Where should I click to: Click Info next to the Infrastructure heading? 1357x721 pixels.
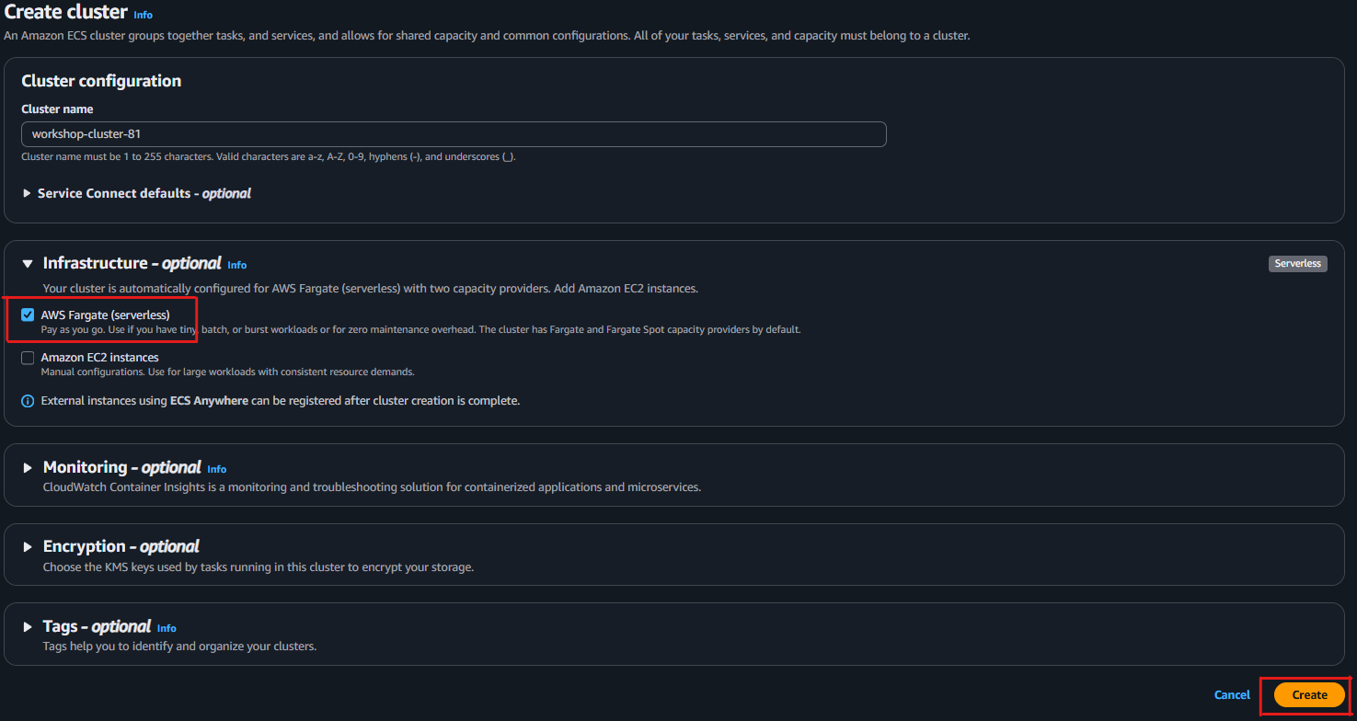[236, 265]
